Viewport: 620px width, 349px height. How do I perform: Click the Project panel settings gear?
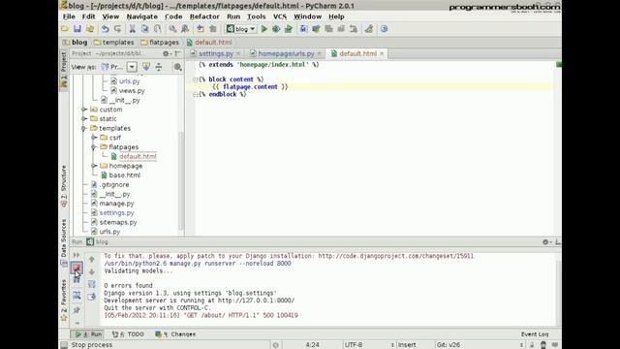point(167,53)
